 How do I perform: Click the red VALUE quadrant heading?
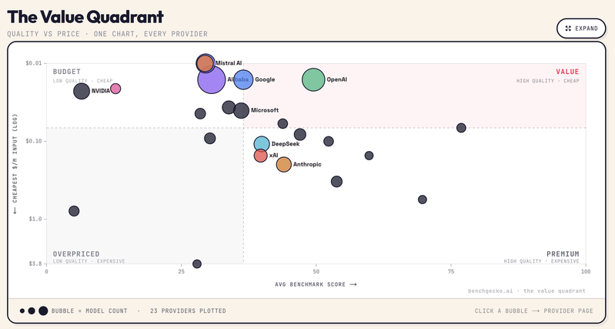coord(567,72)
